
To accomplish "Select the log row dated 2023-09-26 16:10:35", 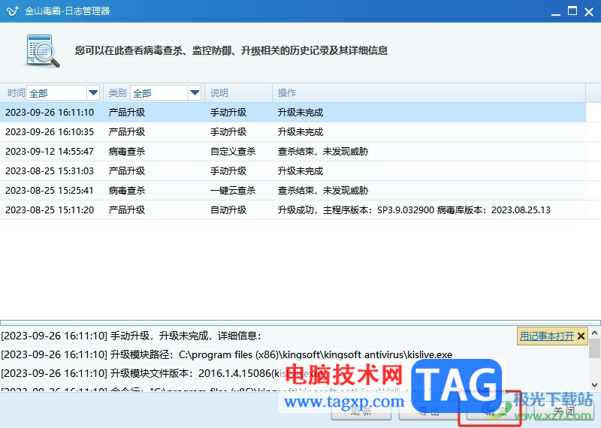I will 293,132.
